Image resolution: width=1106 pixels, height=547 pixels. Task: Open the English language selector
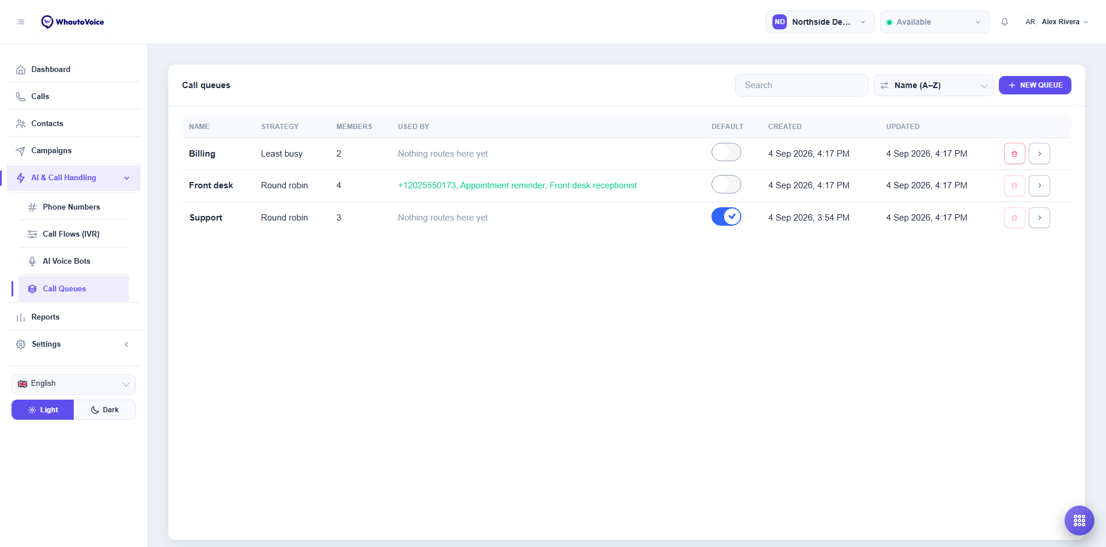point(74,384)
